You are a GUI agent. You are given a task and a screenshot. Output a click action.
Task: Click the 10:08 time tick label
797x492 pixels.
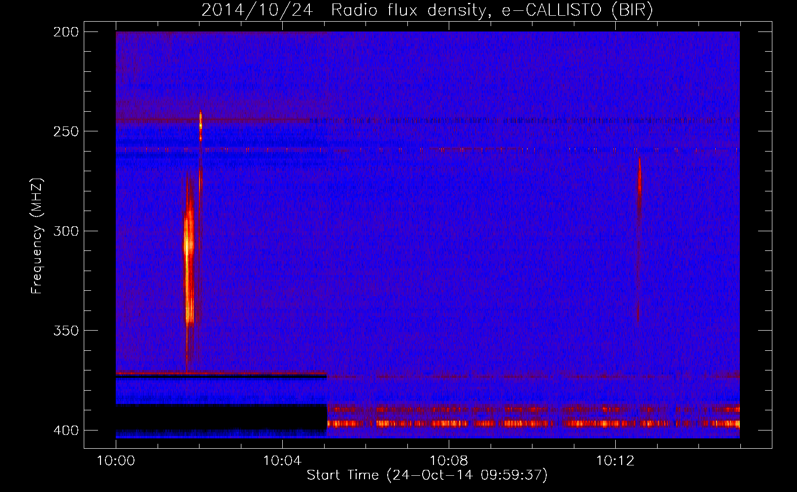coord(449,461)
